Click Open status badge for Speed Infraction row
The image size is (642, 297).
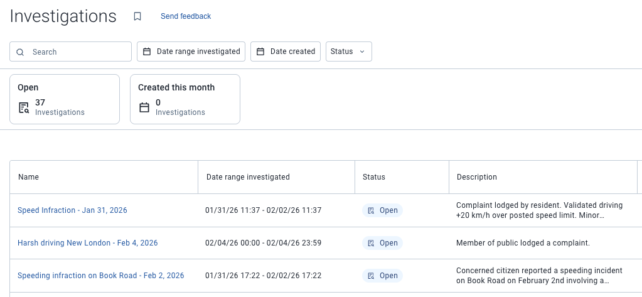tap(382, 210)
